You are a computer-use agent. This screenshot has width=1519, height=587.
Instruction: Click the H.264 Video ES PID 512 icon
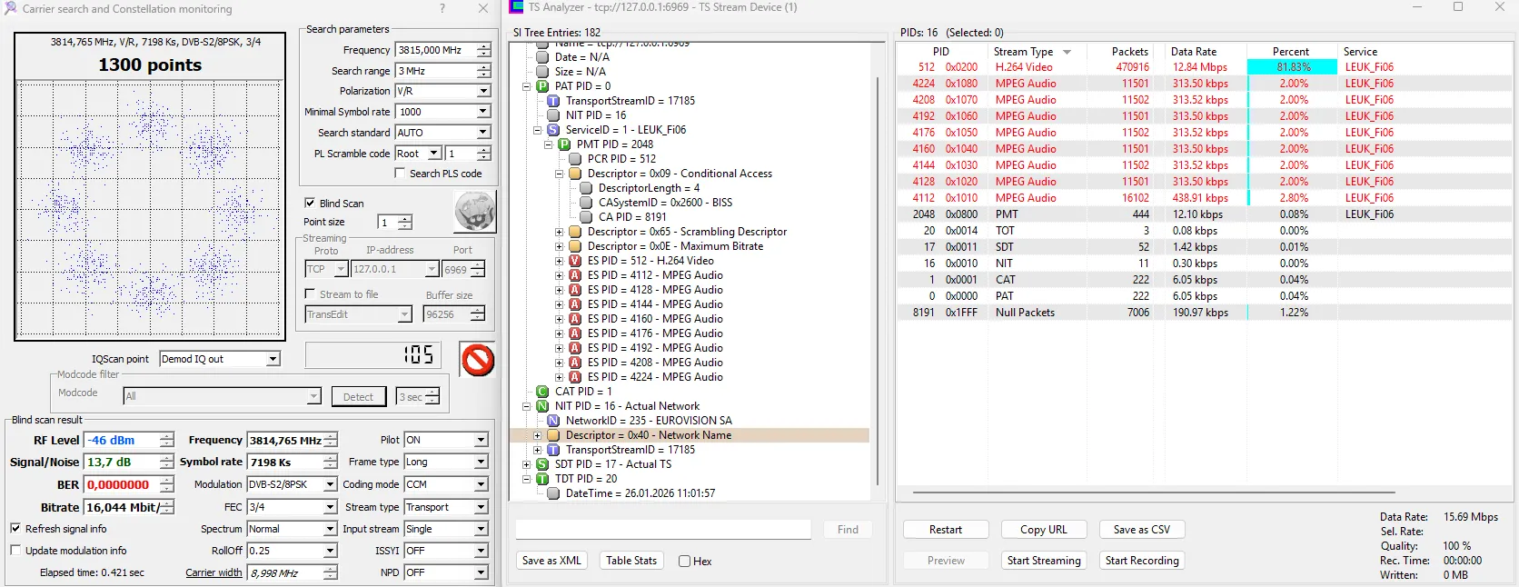point(575,261)
